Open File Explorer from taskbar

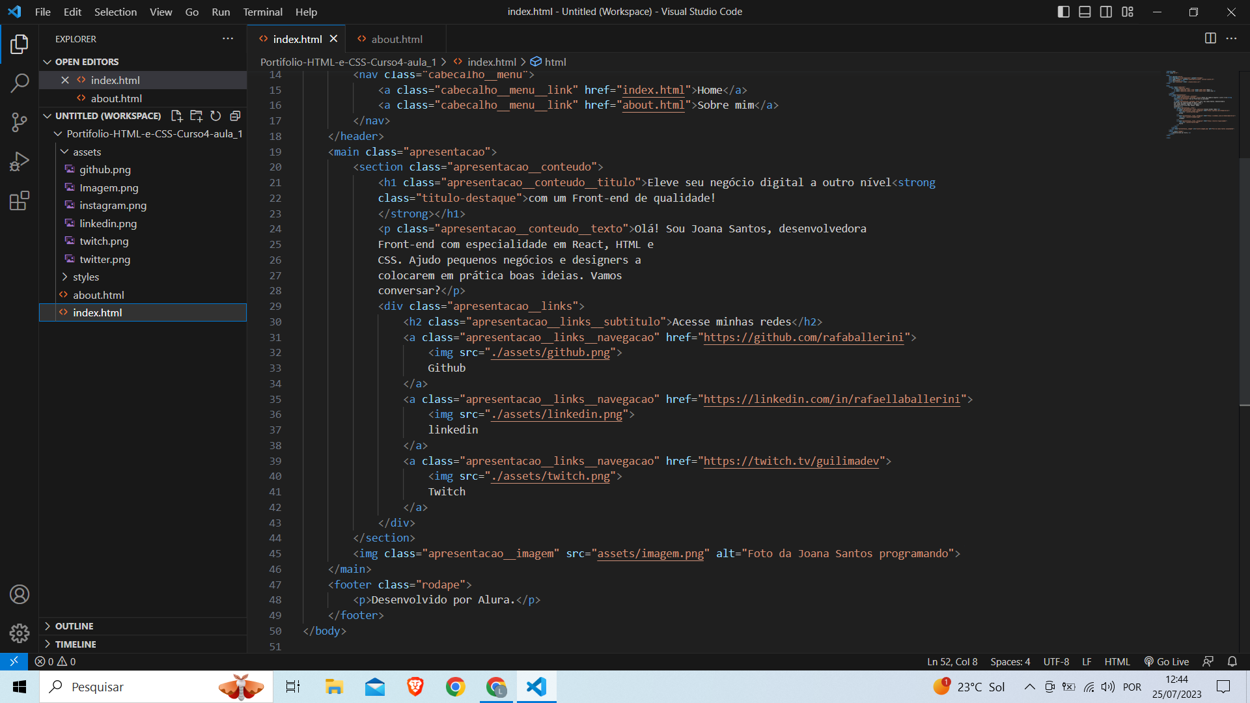(334, 687)
